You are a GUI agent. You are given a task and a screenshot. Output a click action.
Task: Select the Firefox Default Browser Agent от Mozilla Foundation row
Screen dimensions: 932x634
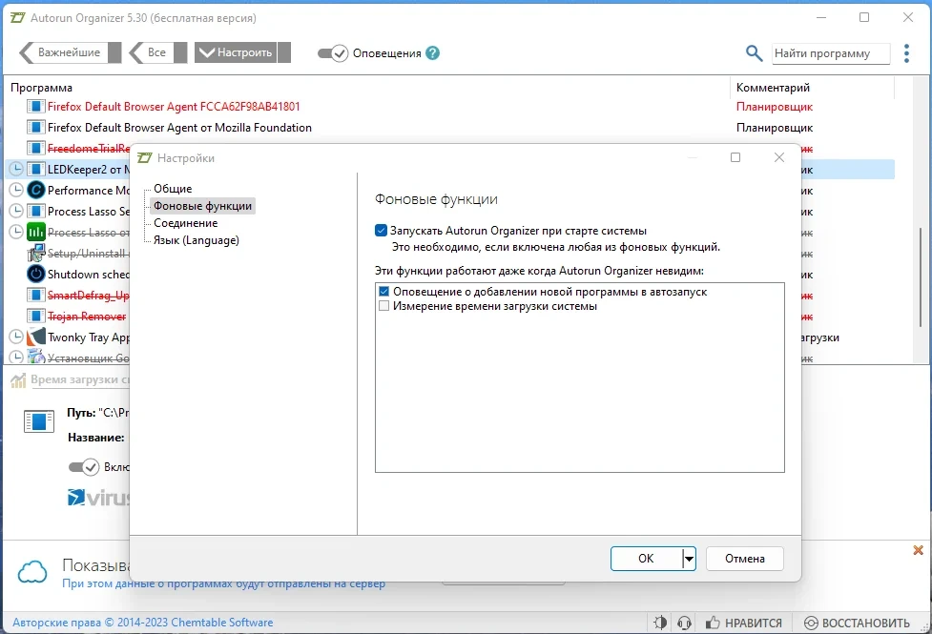click(448, 127)
